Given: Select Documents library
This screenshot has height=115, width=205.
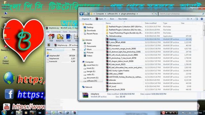Looking at the screenshot, I should tap(91, 46).
